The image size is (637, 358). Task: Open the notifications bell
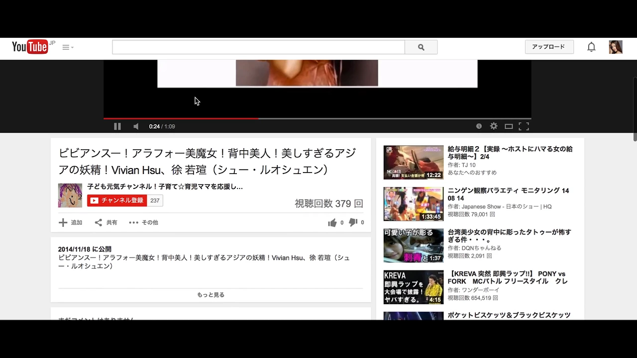(x=591, y=47)
